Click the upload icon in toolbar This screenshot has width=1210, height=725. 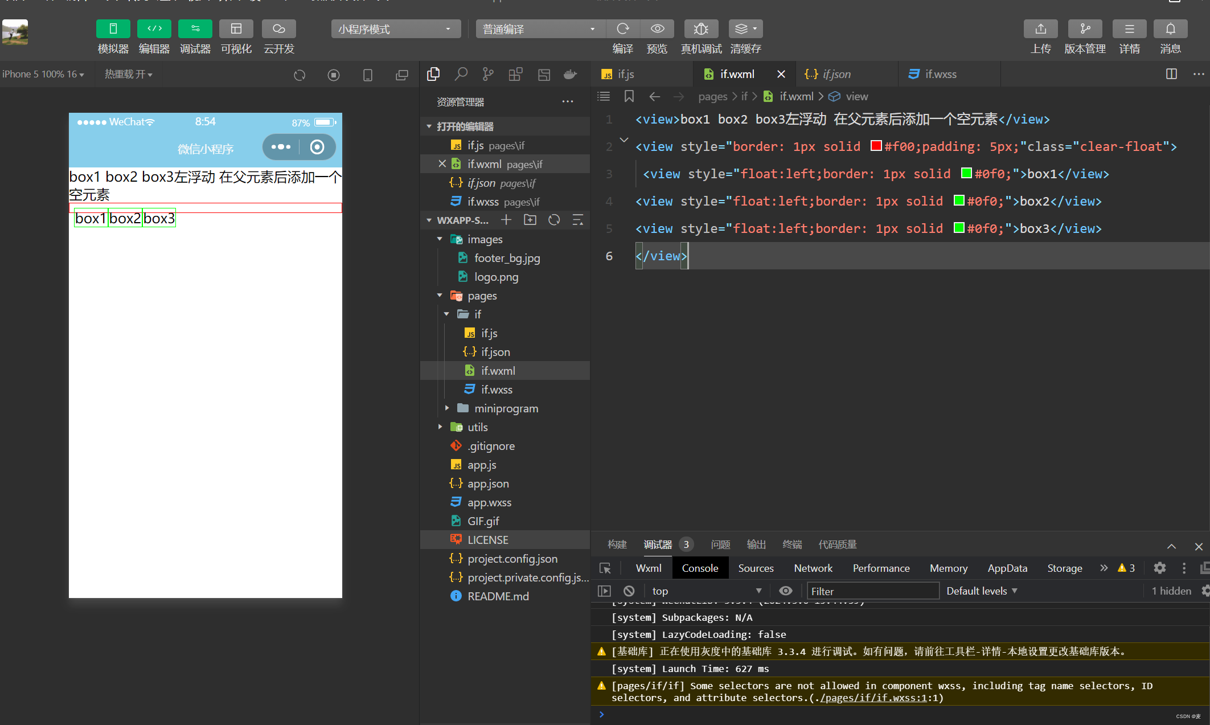[x=1040, y=29]
